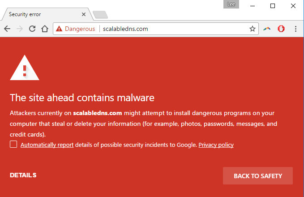Open the Automatically report link
304x197 pixels.
47,145
